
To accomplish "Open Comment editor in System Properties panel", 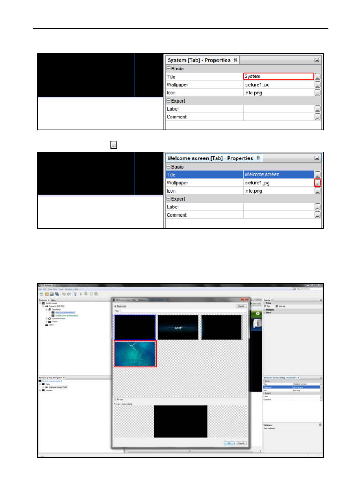I will pyautogui.click(x=317, y=117).
